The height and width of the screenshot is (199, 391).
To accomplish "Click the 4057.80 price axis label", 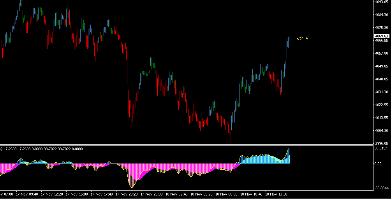I will point(382,53).
